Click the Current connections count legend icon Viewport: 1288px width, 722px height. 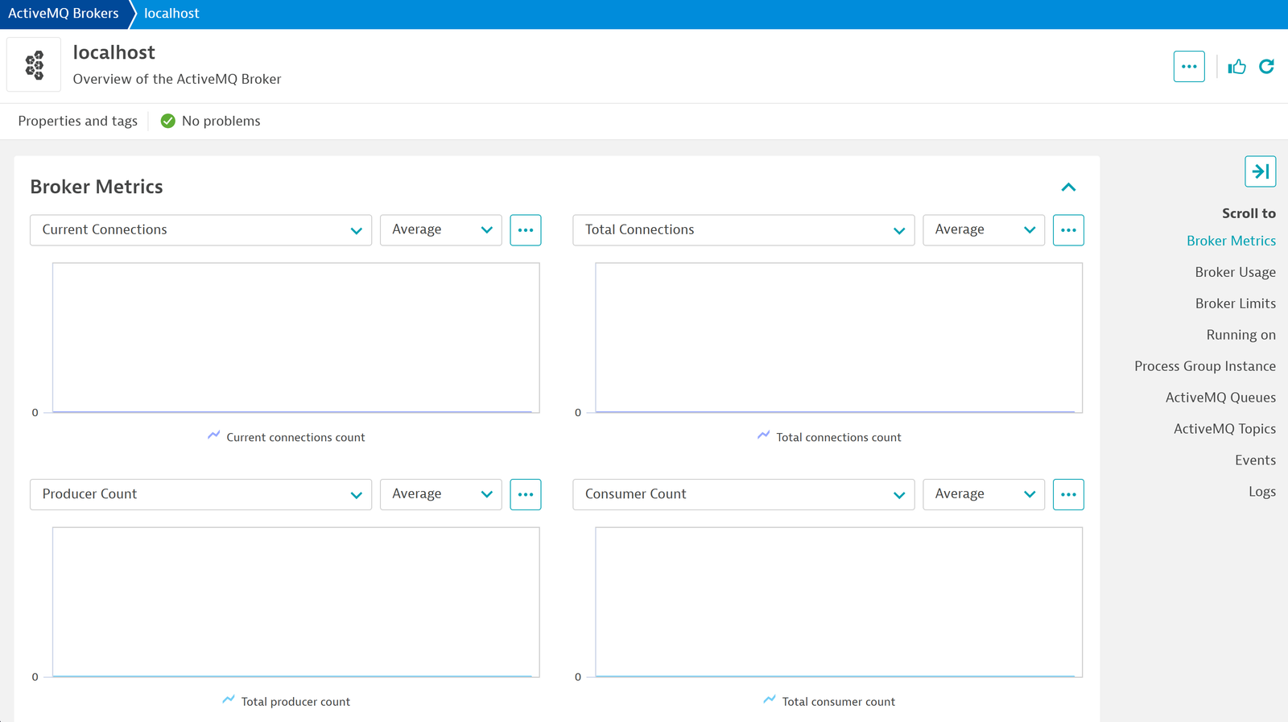pyautogui.click(x=213, y=435)
